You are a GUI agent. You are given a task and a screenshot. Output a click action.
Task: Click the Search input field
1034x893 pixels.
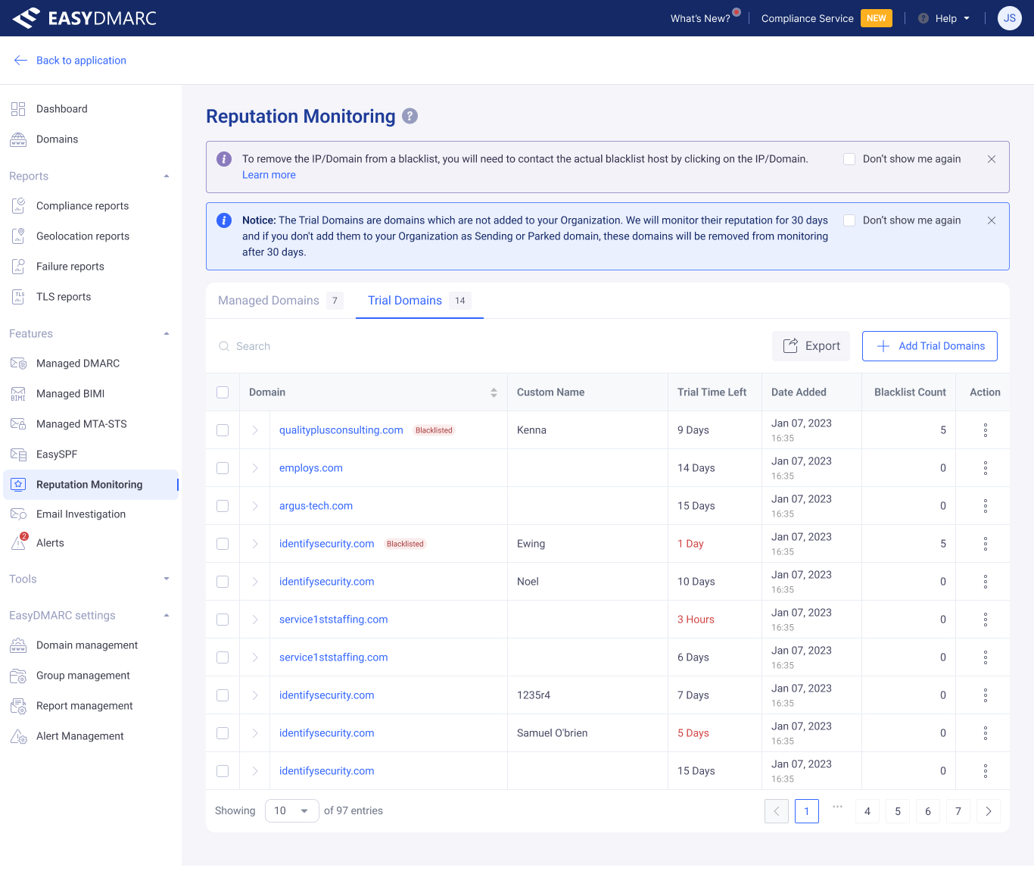click(x=484, y=346)
